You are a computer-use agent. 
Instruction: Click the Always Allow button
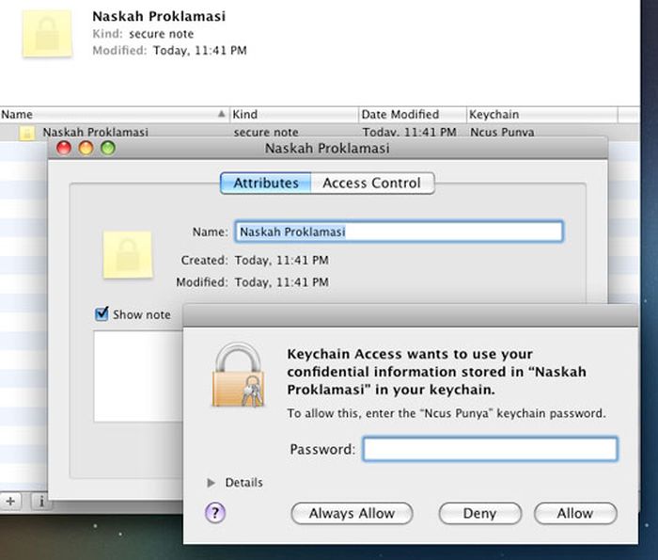(x=352, y=513)
